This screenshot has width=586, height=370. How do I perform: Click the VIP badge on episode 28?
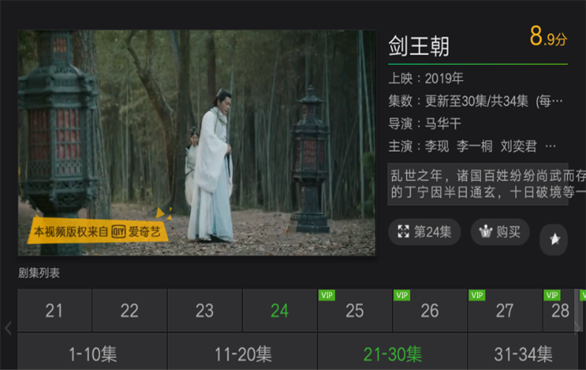(552, 295)
